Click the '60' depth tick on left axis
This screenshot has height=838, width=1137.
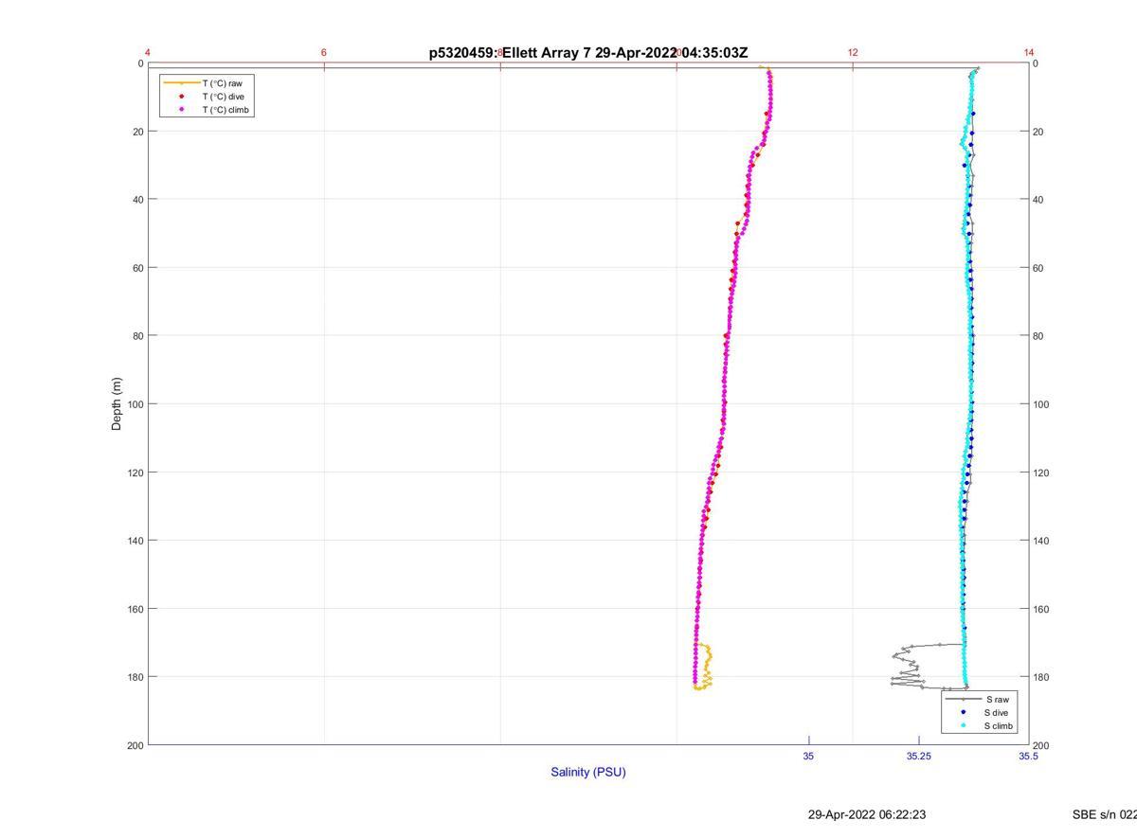pos(137,268)
